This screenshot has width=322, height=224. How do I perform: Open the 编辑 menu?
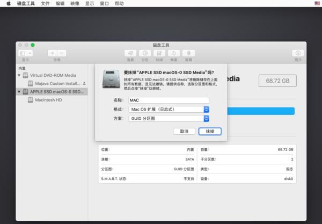[x=60, y=4]
